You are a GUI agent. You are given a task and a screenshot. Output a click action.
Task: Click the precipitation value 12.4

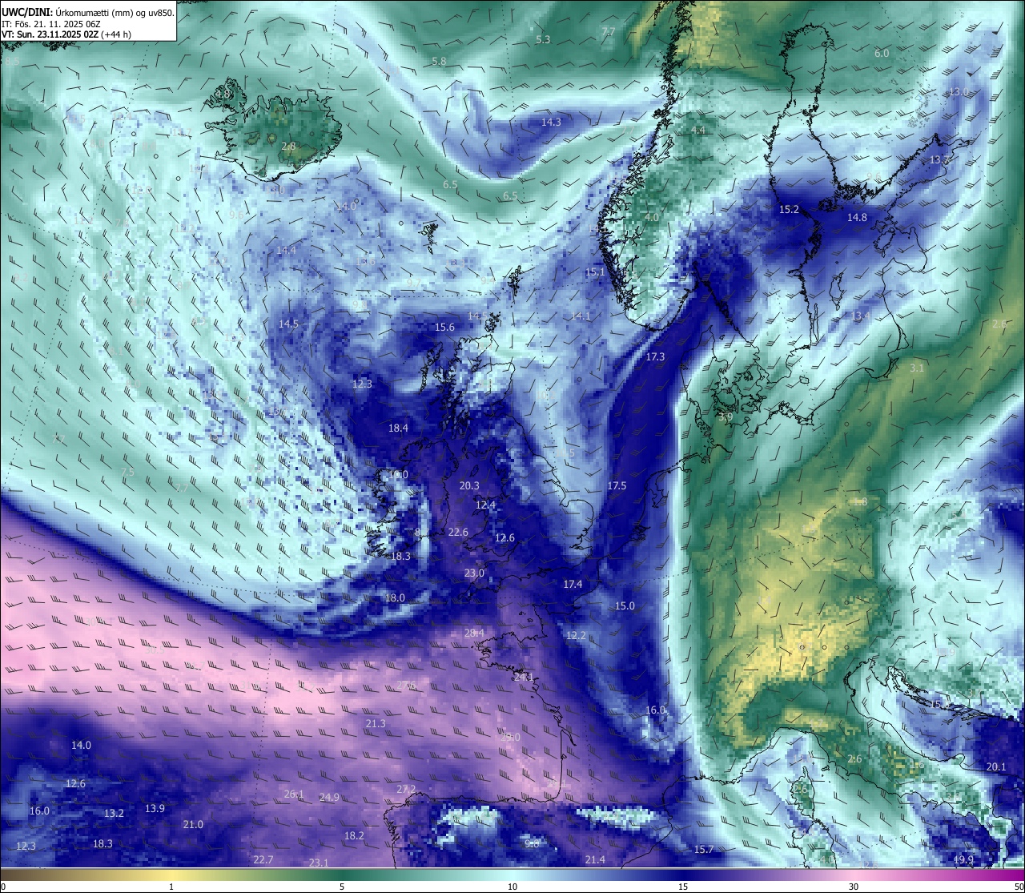485,505
